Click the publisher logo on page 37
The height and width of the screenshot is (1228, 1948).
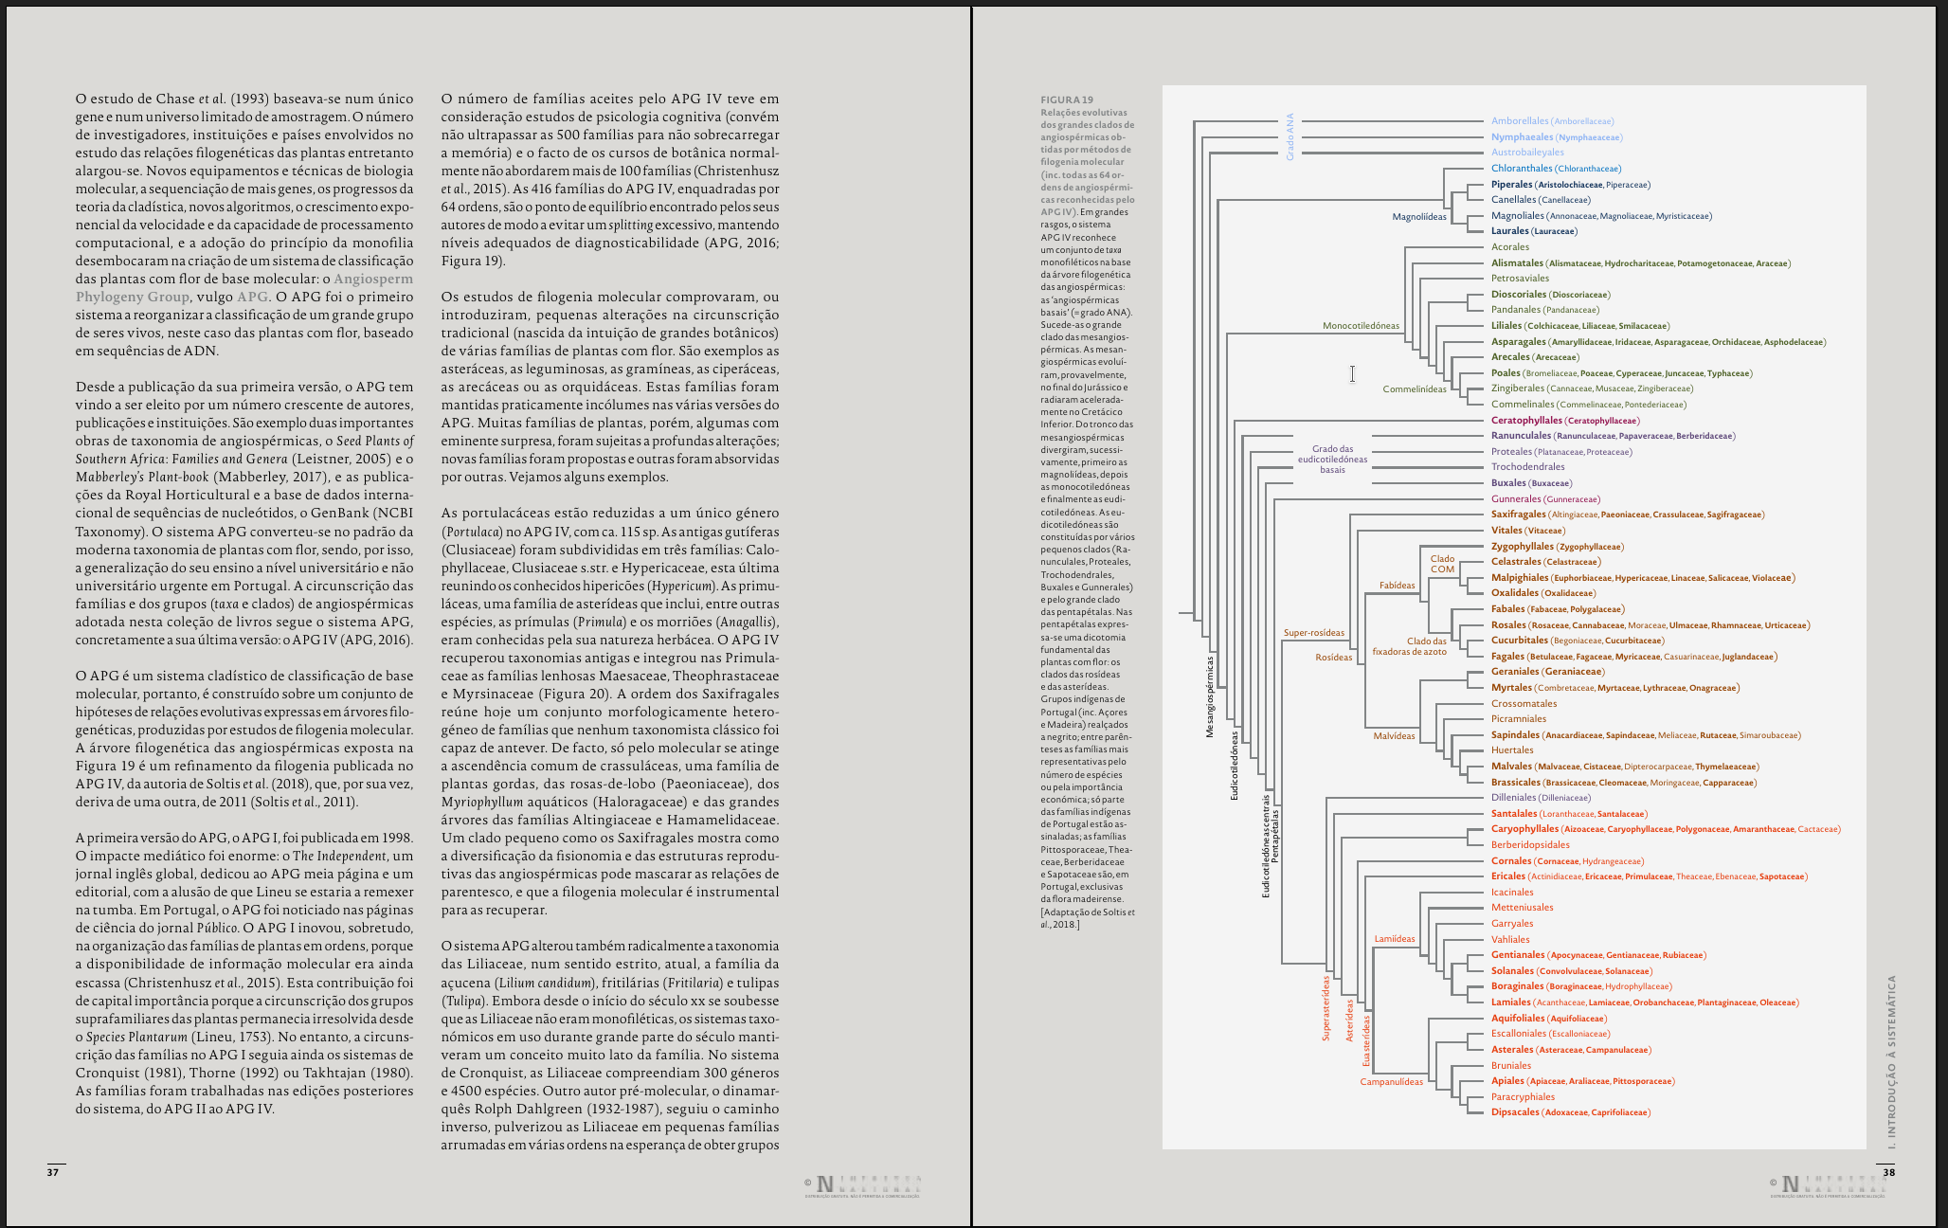862,1185
